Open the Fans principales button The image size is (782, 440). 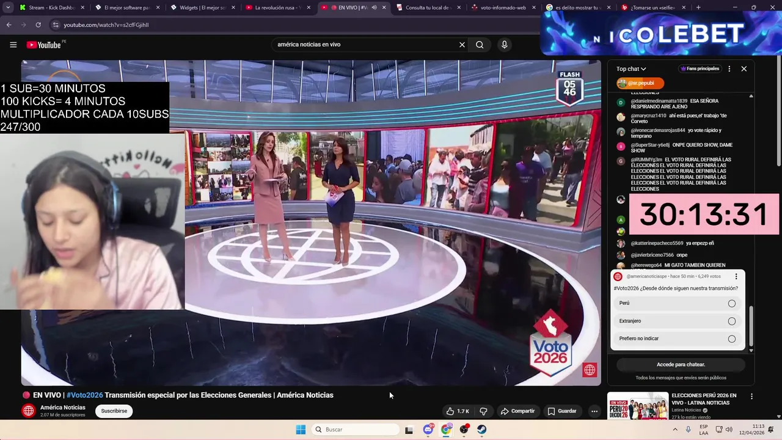(x=700, y=69)
